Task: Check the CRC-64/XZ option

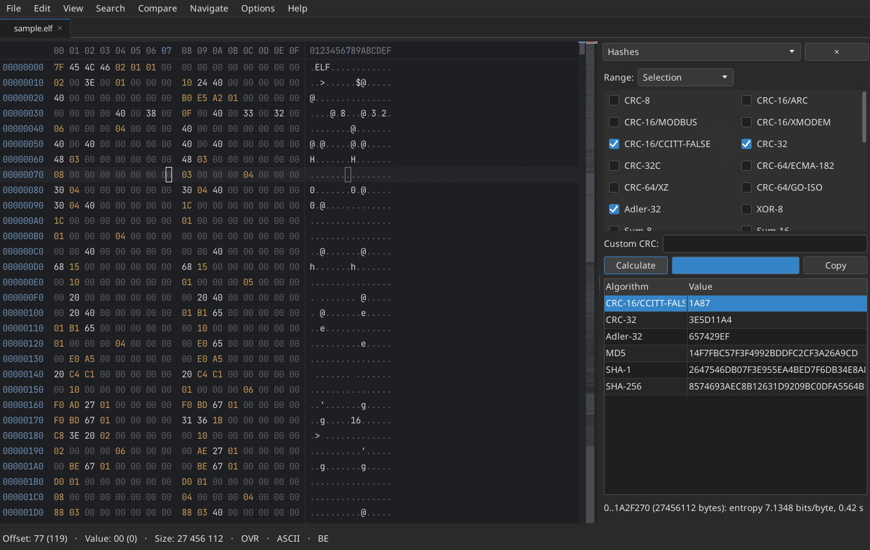Action: point(614,187)
